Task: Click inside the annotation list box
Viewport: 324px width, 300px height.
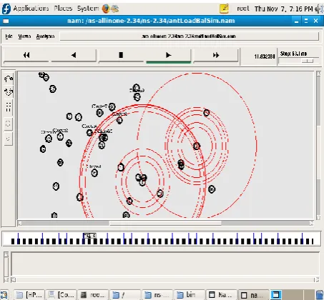Action: point(165,264)
